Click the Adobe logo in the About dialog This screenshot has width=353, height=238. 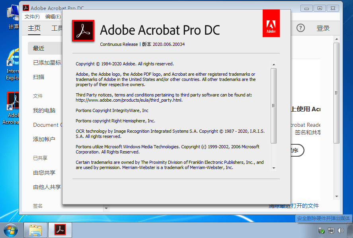(x=271, y=23)
